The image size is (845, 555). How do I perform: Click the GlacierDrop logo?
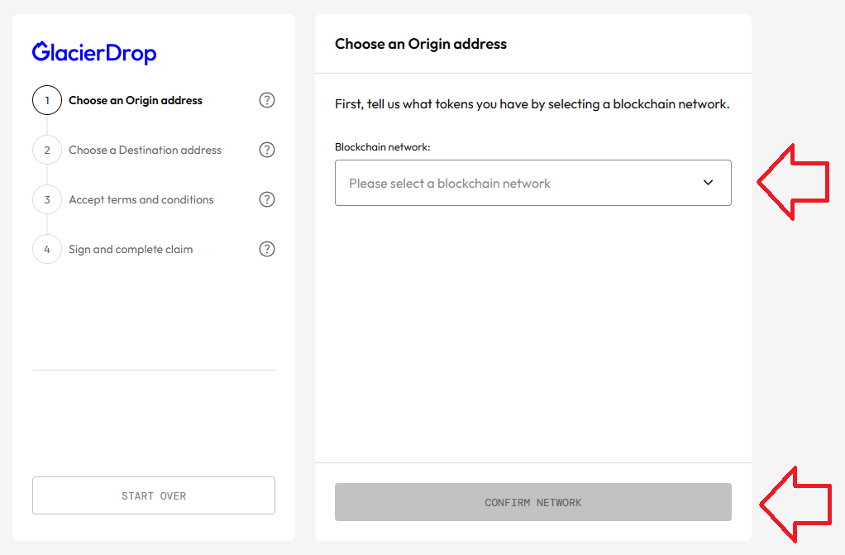pyautogui.click(x=94, y=52)
